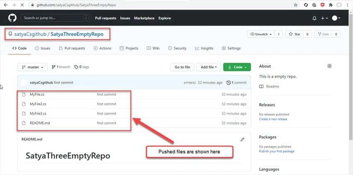This screenshot has height=175, width=353.
Task: Open Issues in top navigation
Action: coord(125,18)
